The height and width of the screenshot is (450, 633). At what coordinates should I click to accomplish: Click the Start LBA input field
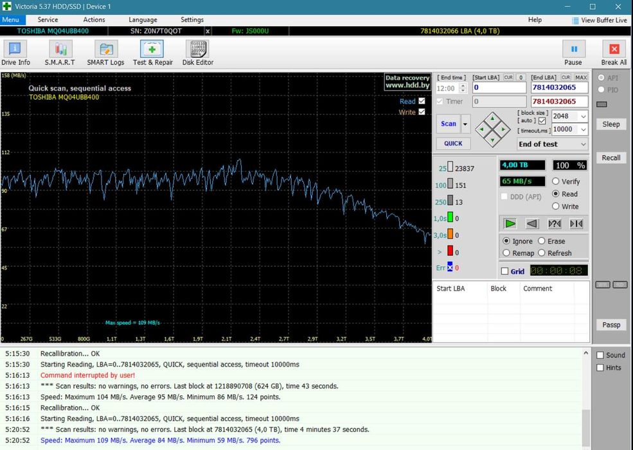[498, 87]
